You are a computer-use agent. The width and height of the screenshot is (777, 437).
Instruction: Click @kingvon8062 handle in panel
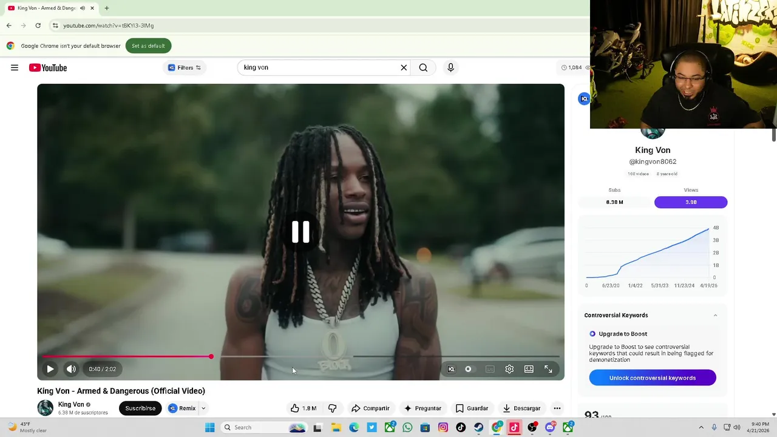pos(653,161)
